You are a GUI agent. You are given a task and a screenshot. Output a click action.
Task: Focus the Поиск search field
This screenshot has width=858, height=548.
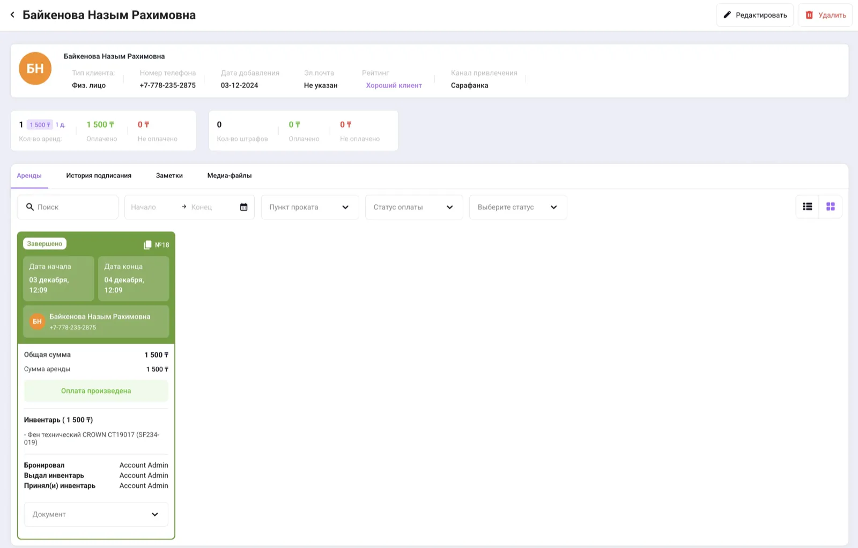coord(68,207)
